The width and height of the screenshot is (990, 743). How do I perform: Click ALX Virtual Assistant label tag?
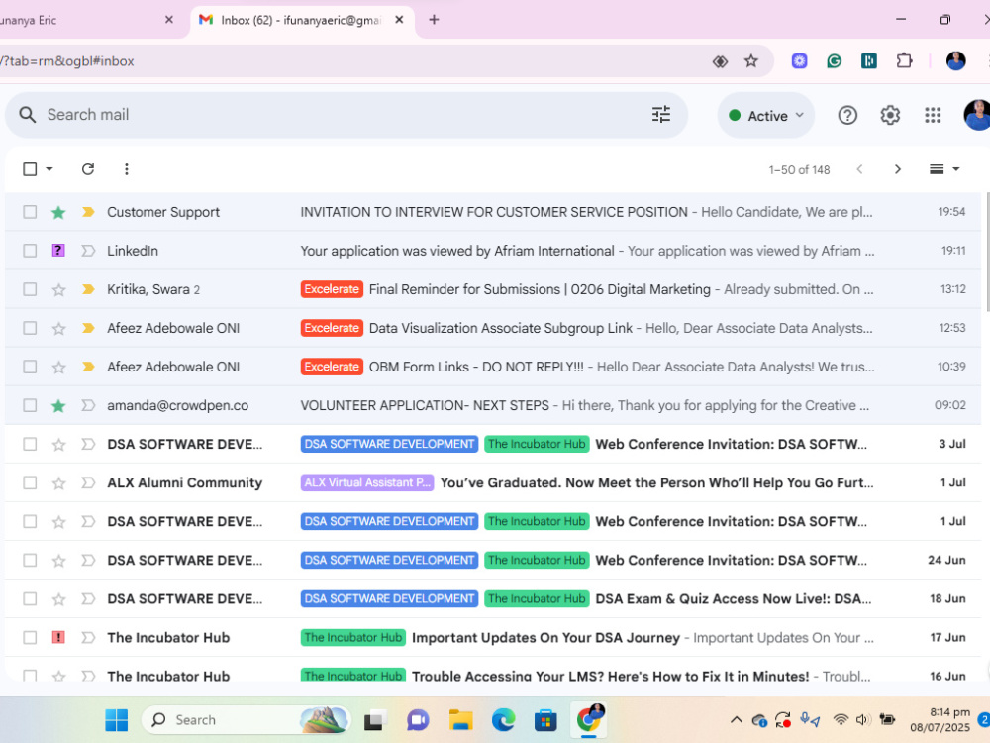click(x=367, y=482)
